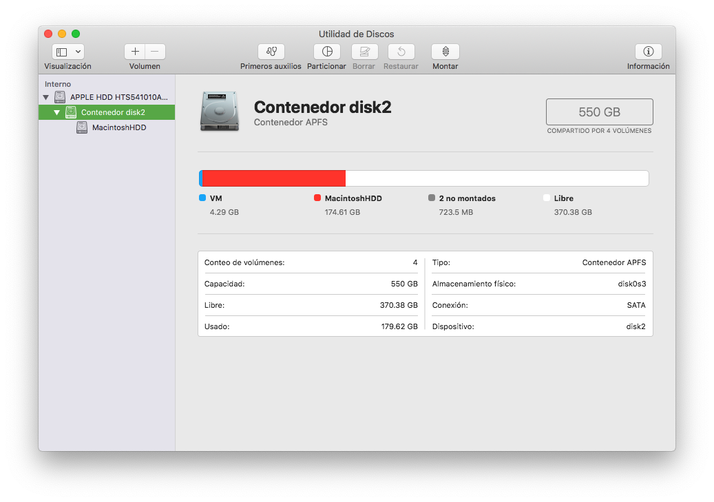Image resolution: width=714 pixels, height=502 pixels.
Task: Open the Información panel
Action: [648, 51]
